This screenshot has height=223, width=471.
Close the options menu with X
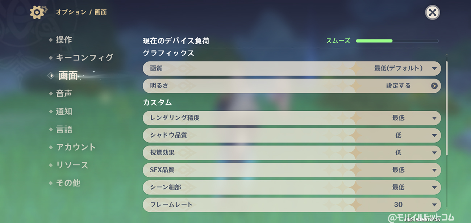click(432, 12)
